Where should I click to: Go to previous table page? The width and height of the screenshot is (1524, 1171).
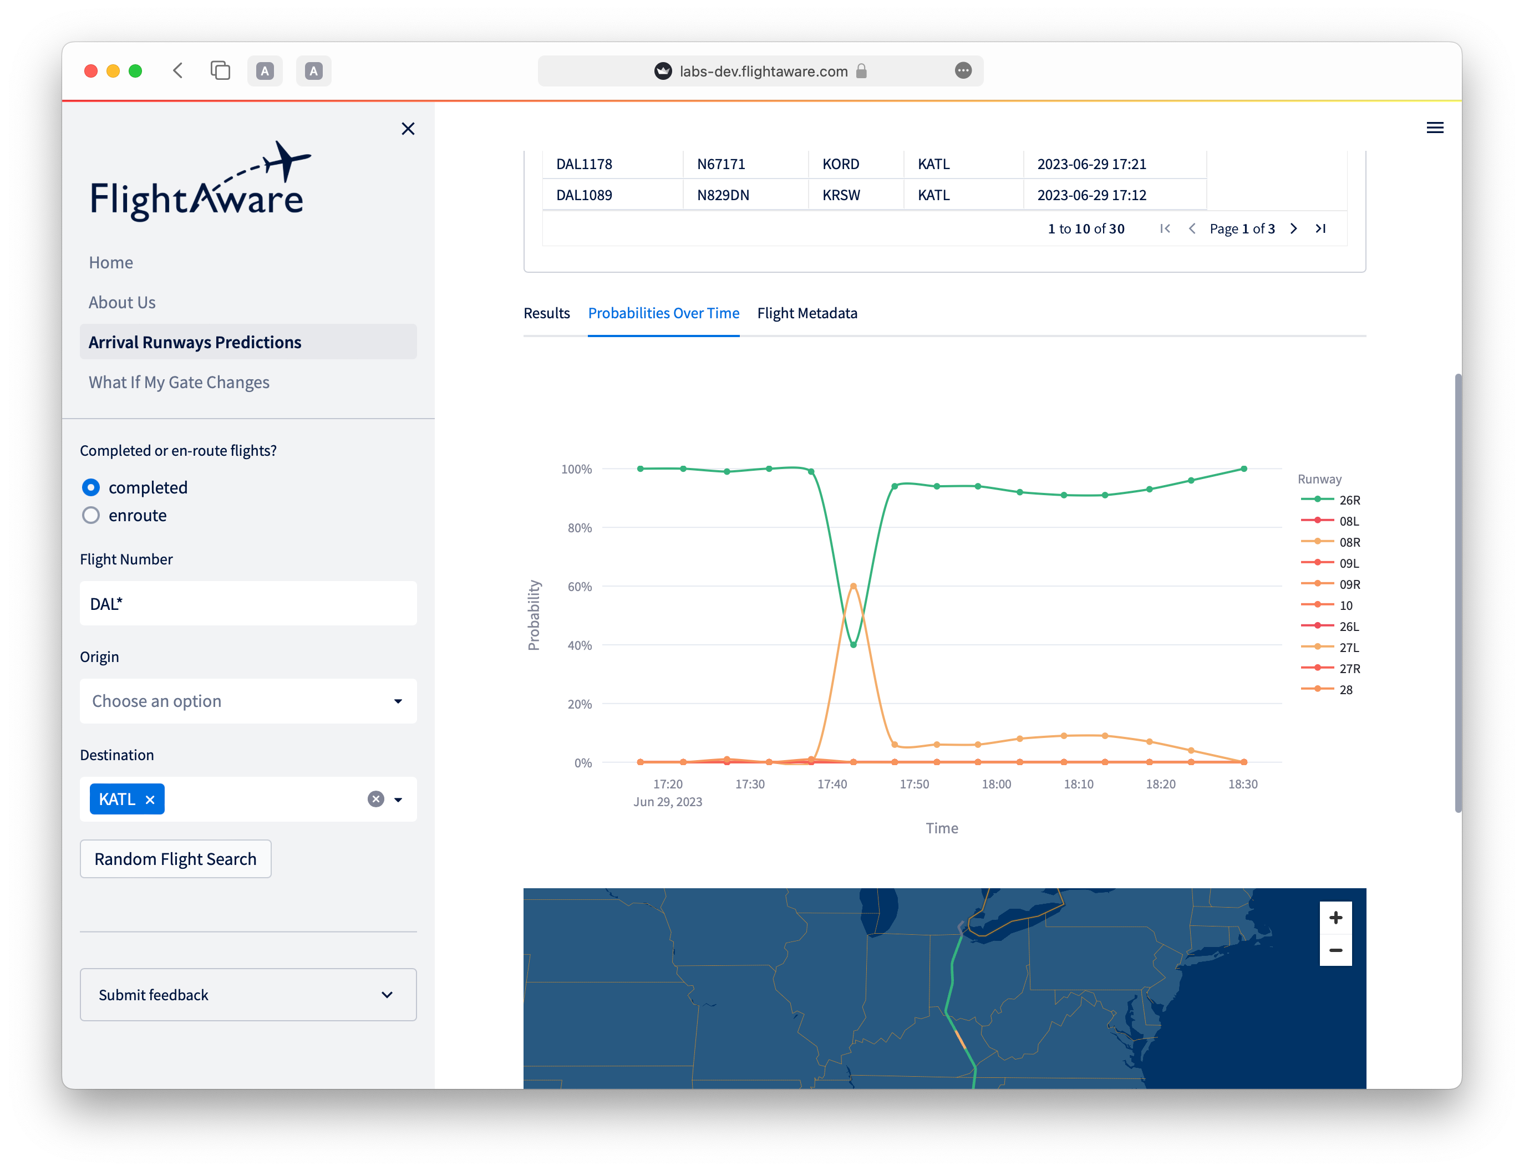[x=1191, y=228]
